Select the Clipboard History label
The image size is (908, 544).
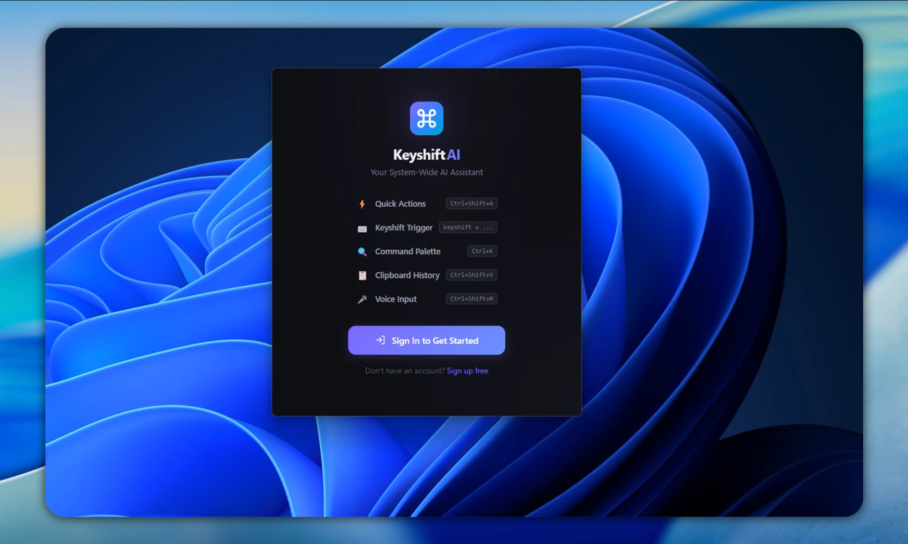407,275
